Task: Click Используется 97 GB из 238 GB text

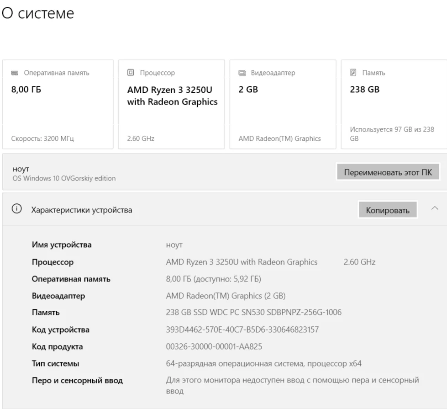Action: pyautogui.click(x=392, y=134)
